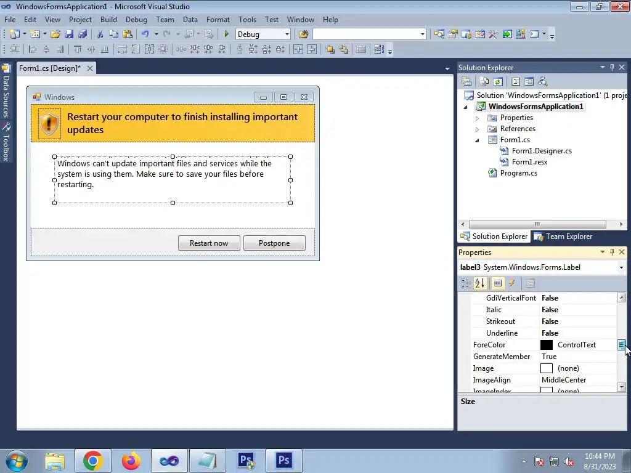Open the label3 object selector dropdown
631x473 pixels.
621,267
